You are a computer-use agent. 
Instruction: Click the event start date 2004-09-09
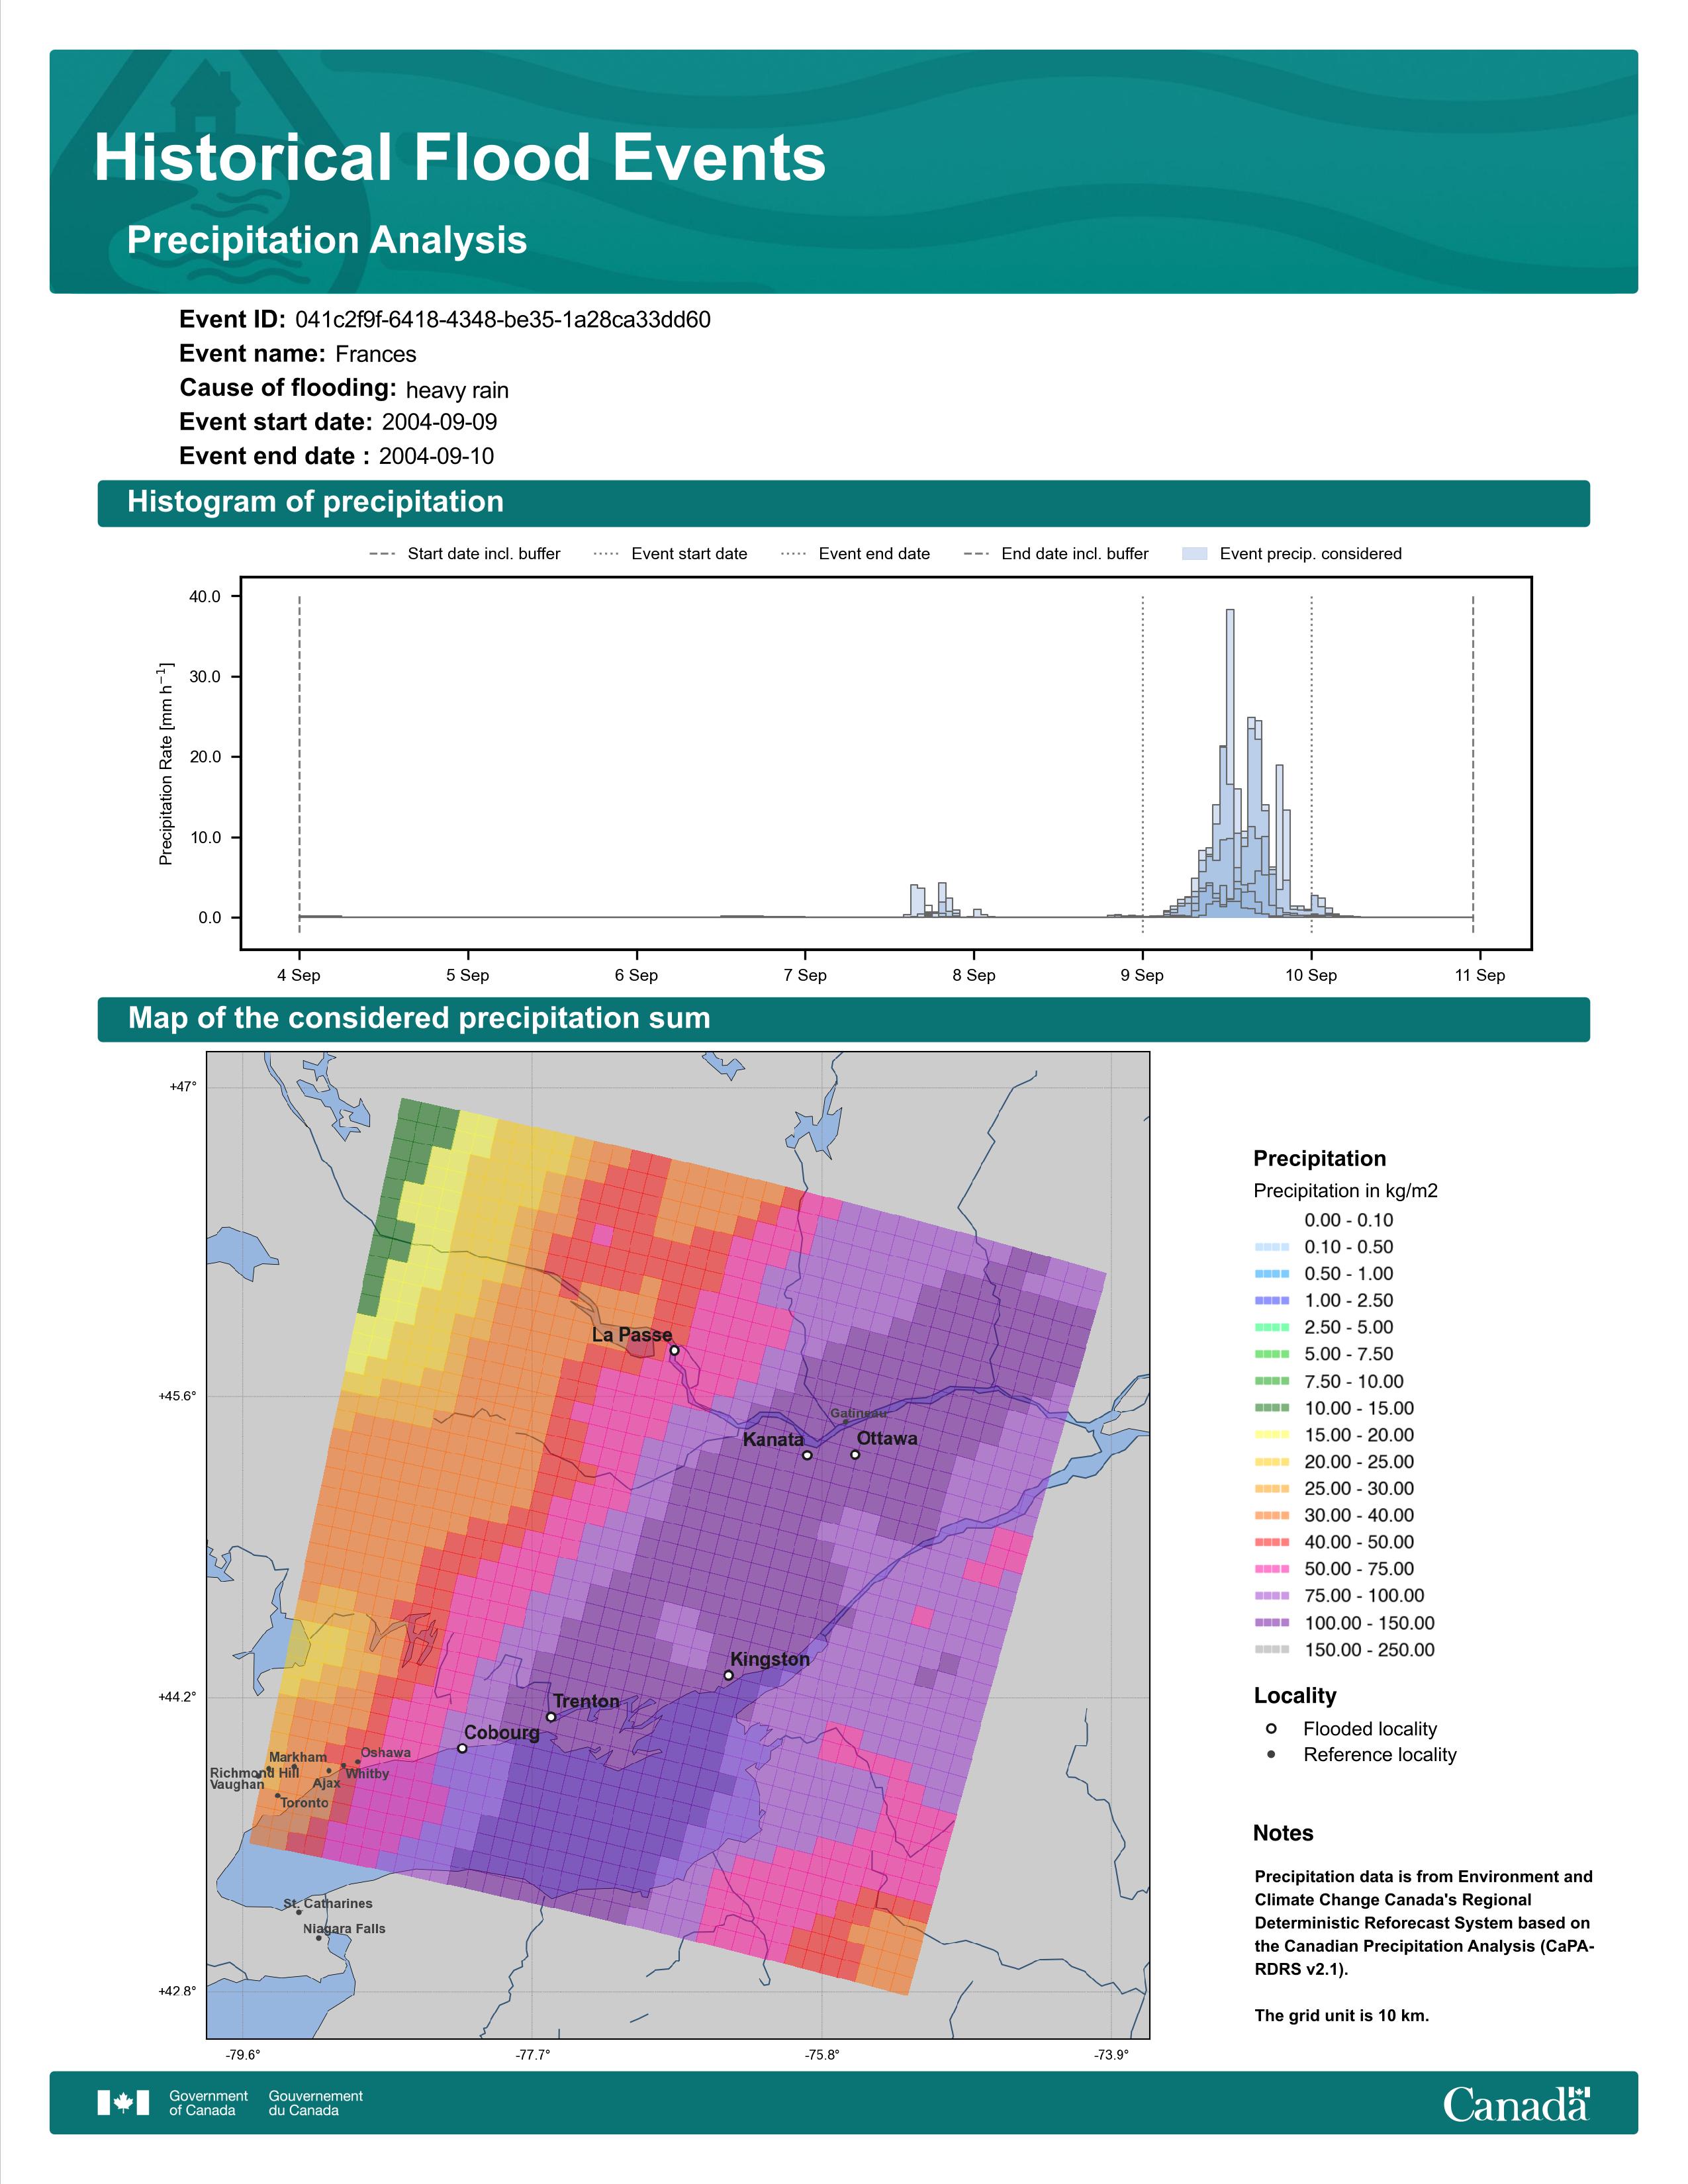pyautogui.click(x=439, y=422)
